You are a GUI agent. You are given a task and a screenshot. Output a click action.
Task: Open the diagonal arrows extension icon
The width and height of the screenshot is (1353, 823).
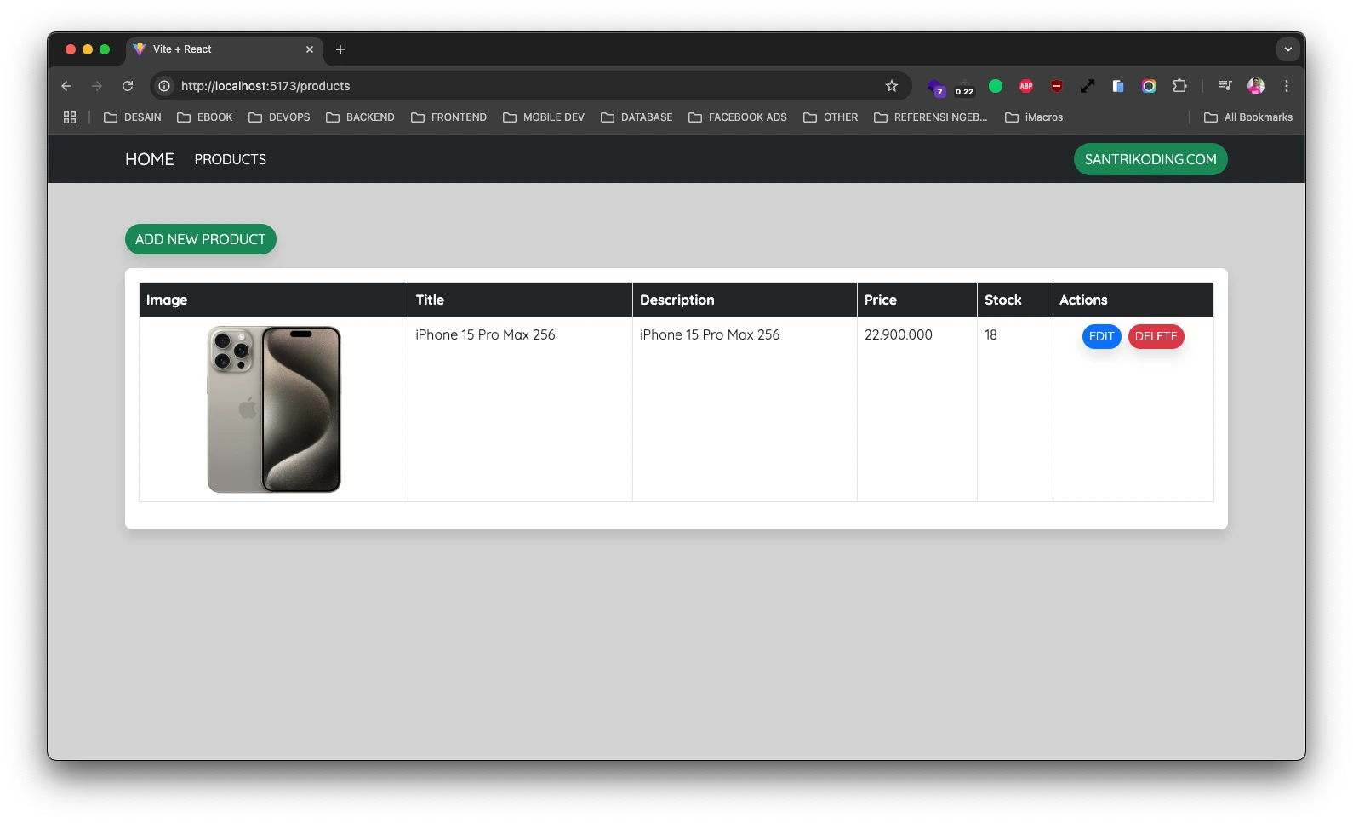(1088, 86)
